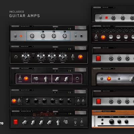Click input jack on black chrome-ringed knob amp

coord(16,57)
